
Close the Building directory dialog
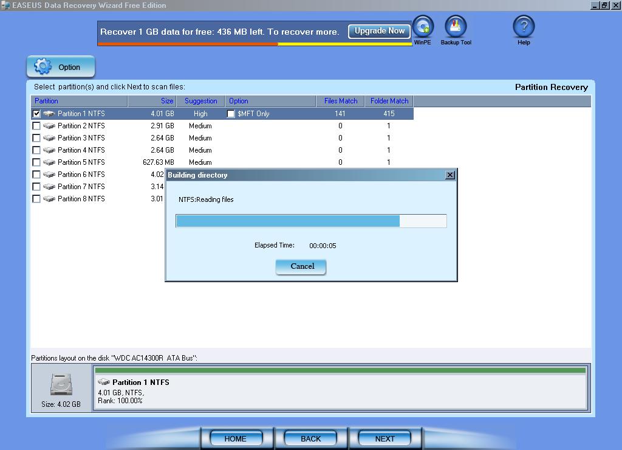[450, 175]
